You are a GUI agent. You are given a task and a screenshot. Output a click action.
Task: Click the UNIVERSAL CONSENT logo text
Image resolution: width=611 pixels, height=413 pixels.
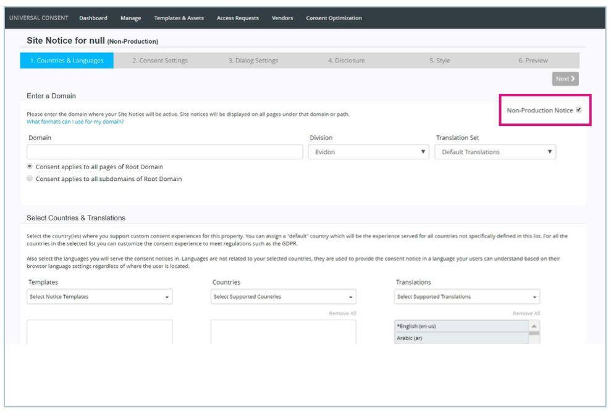coord(38,18)
